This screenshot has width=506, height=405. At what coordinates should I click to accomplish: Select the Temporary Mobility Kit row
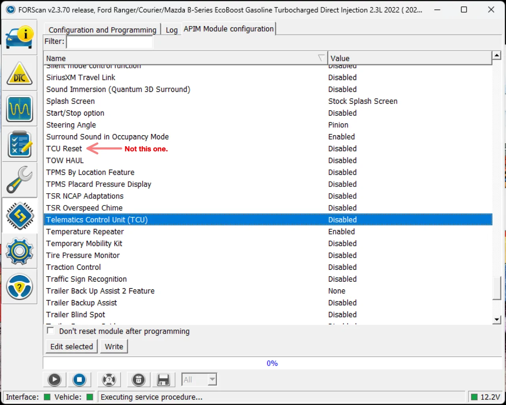(x=268, y=243)
